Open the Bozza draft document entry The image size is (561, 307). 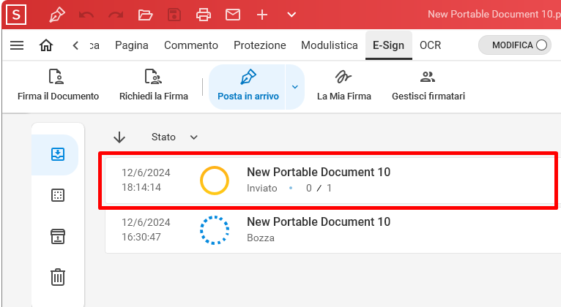point(332,230)
